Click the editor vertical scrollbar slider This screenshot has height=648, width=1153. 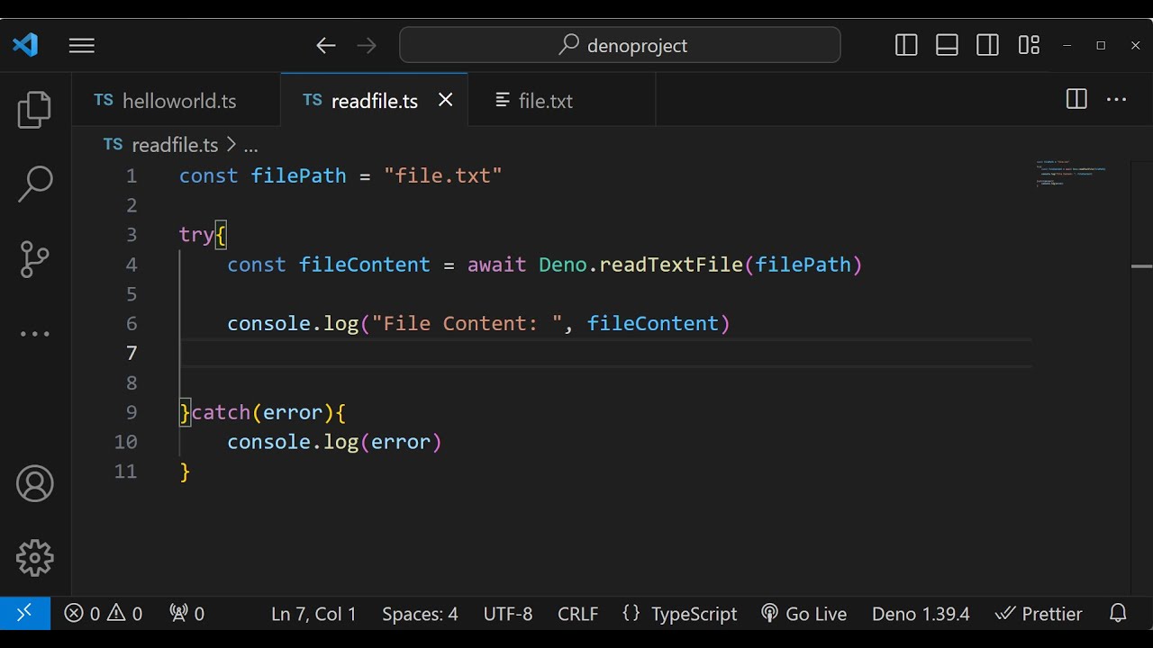[x=1141, y=266]
